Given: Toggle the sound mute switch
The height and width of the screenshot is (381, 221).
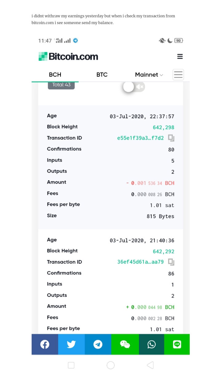Looking at the screenshot, I should coord(134,87).
